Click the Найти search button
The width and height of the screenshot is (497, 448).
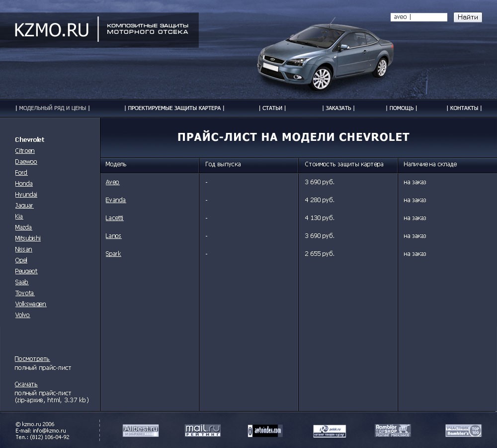tap(468, 17)
